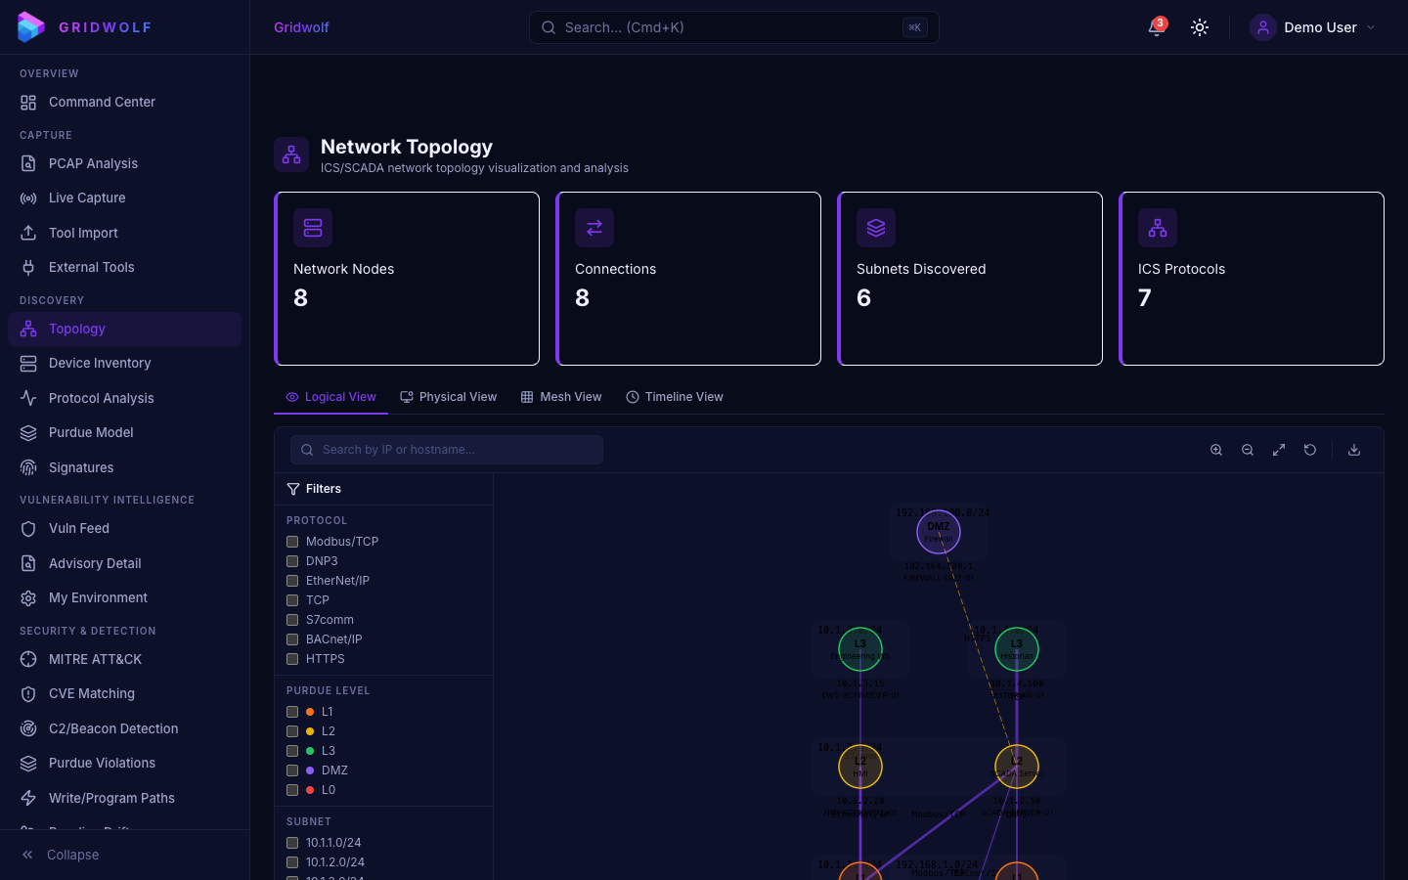This screenshot has width=1408, height=880.
Task: Enable the Modbus/TCP protocol filter
Action: click(x=292, y=542)
